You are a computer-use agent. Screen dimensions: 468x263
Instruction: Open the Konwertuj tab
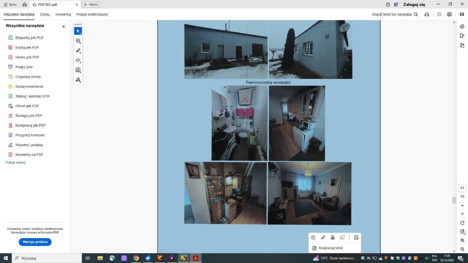(x=63, y=15)
